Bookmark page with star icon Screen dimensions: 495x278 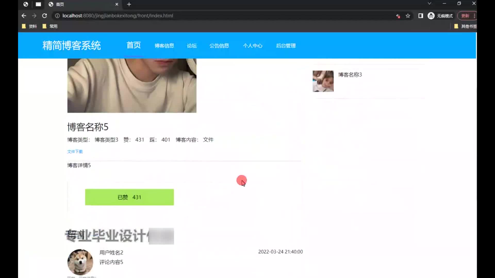[x=408, y=16]
